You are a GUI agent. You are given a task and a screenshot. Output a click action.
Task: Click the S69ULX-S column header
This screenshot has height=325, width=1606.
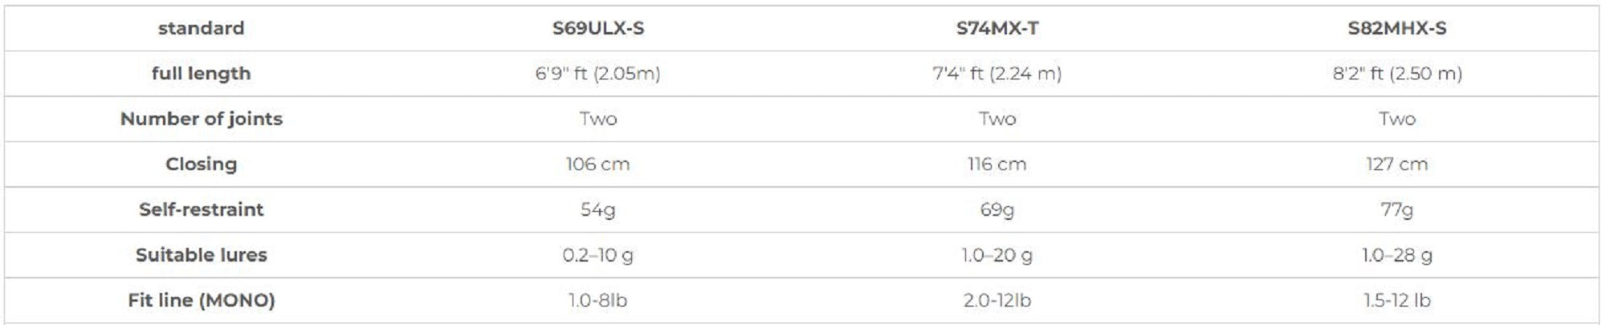(598, 28)
